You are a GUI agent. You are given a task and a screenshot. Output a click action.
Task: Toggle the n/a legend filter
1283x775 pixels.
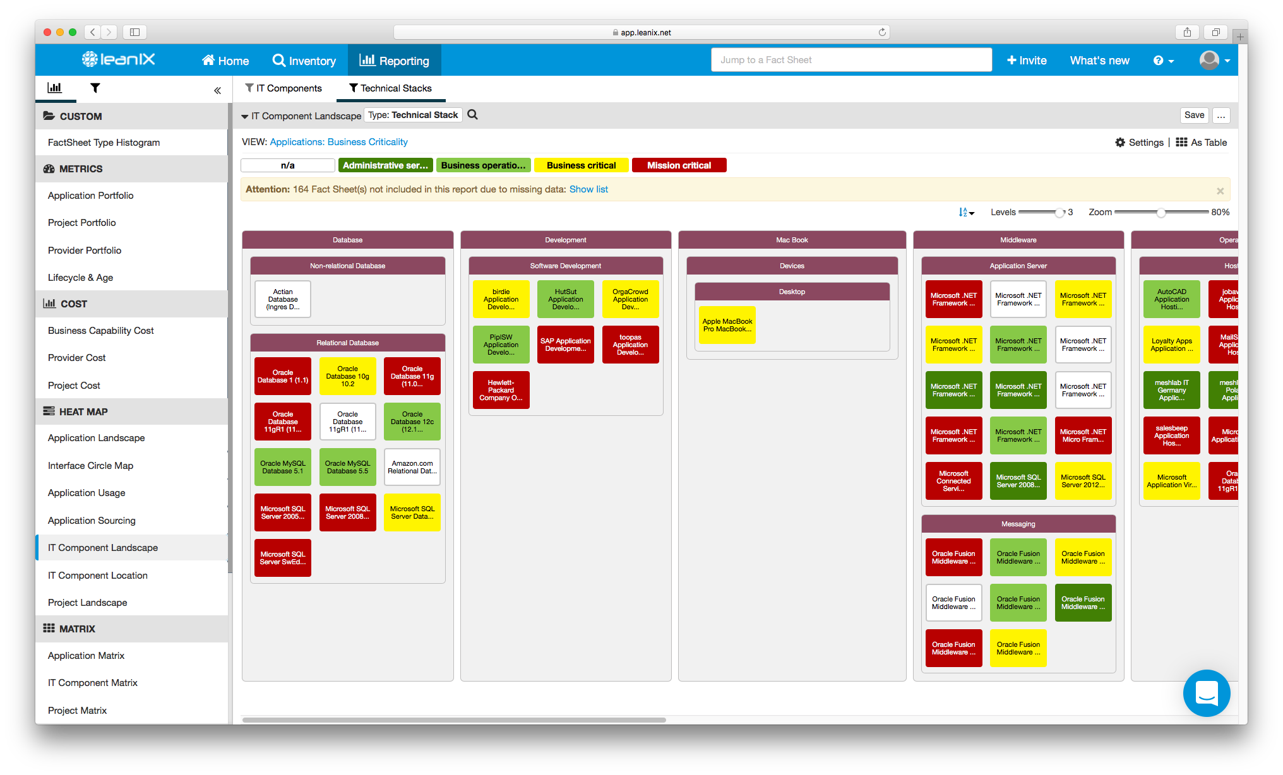tap(288, 165)
